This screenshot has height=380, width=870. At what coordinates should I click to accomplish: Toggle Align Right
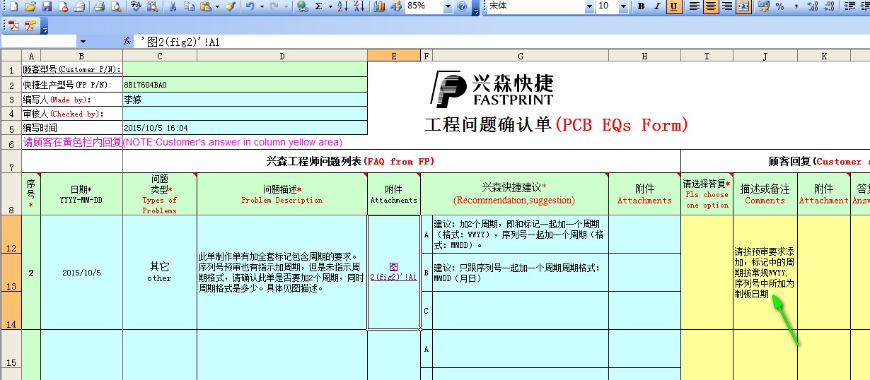click(726, 6)
